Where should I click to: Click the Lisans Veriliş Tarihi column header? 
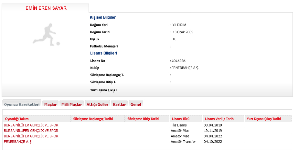click(x=219, y=119)
